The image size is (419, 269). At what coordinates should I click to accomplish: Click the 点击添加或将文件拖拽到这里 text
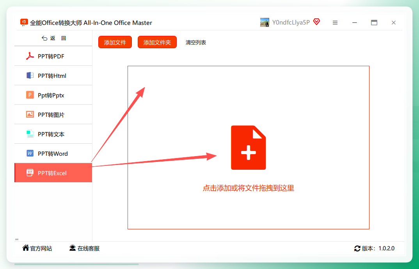[249, 188]
